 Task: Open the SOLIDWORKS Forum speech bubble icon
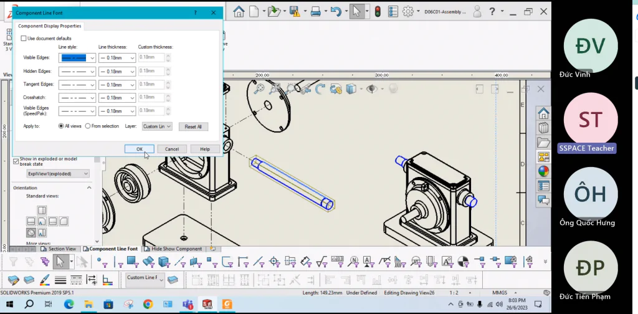[543, 200]
